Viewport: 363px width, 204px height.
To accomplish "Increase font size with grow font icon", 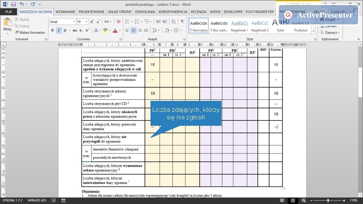I will [x=92, y=22].
